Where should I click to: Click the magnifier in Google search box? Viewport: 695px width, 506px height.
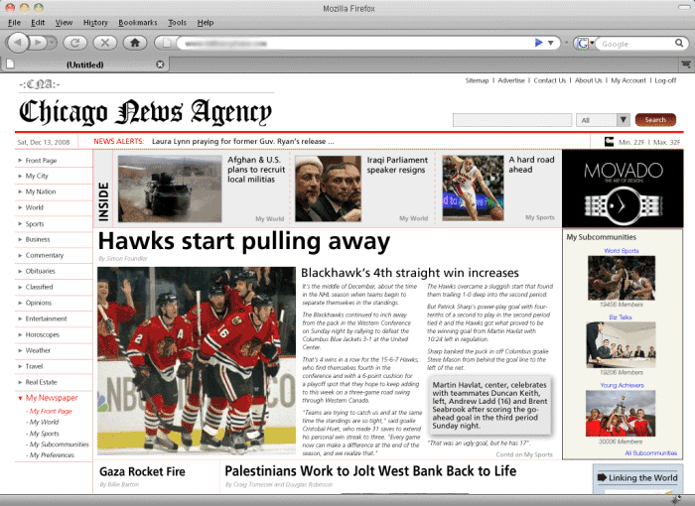pyautogui.click(x=679, y=43)
